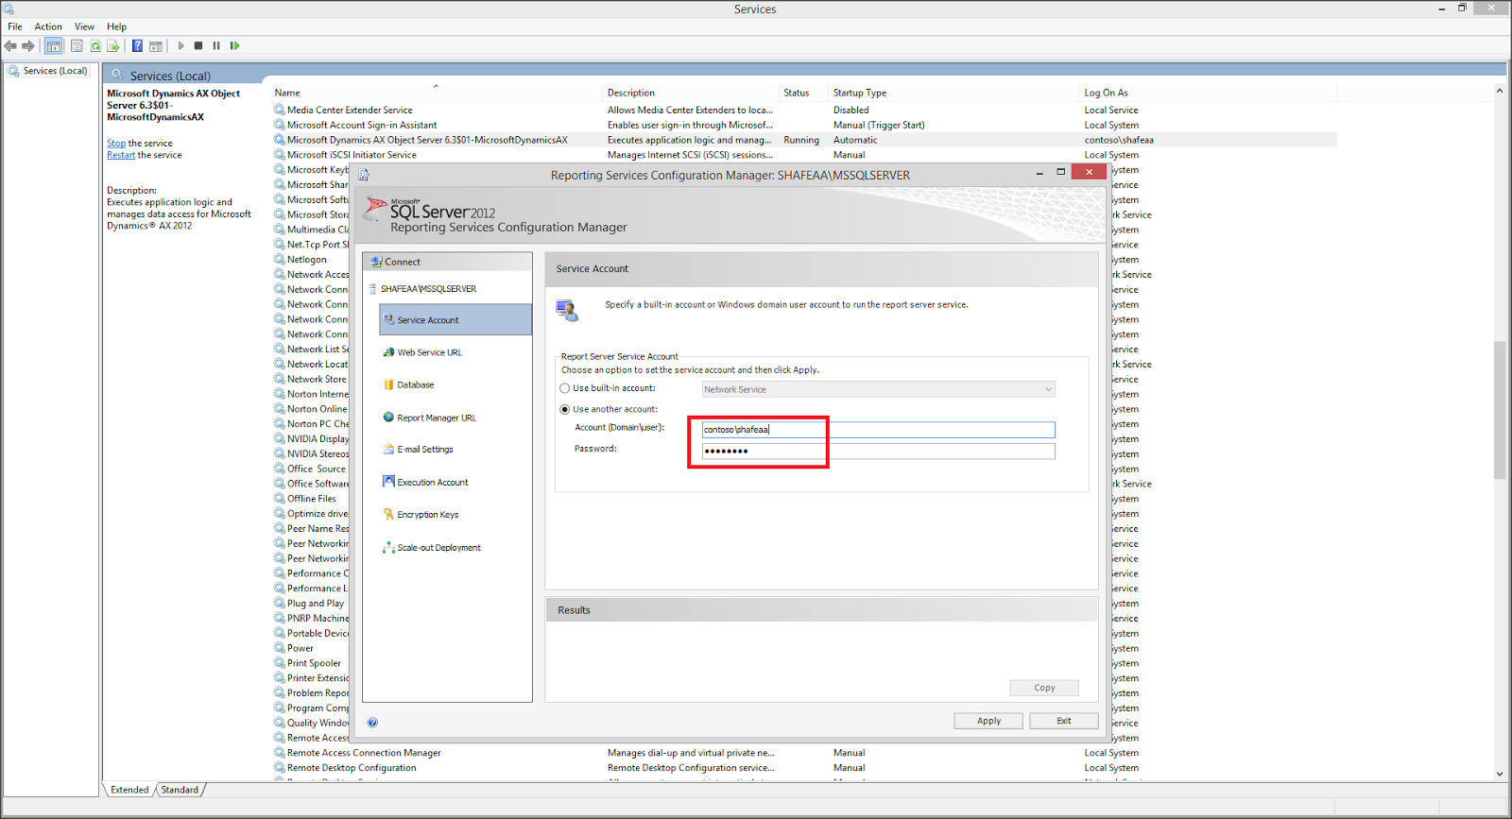The width and height of the screenshot is (1512, 819).
Task: Click the Copy button in Results
Action: click(1044, 688)
